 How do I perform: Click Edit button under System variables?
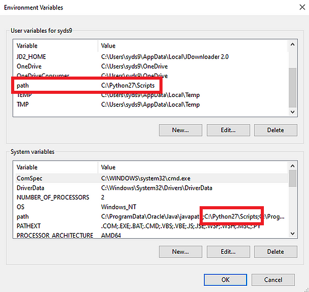click(x=228, y=251)
